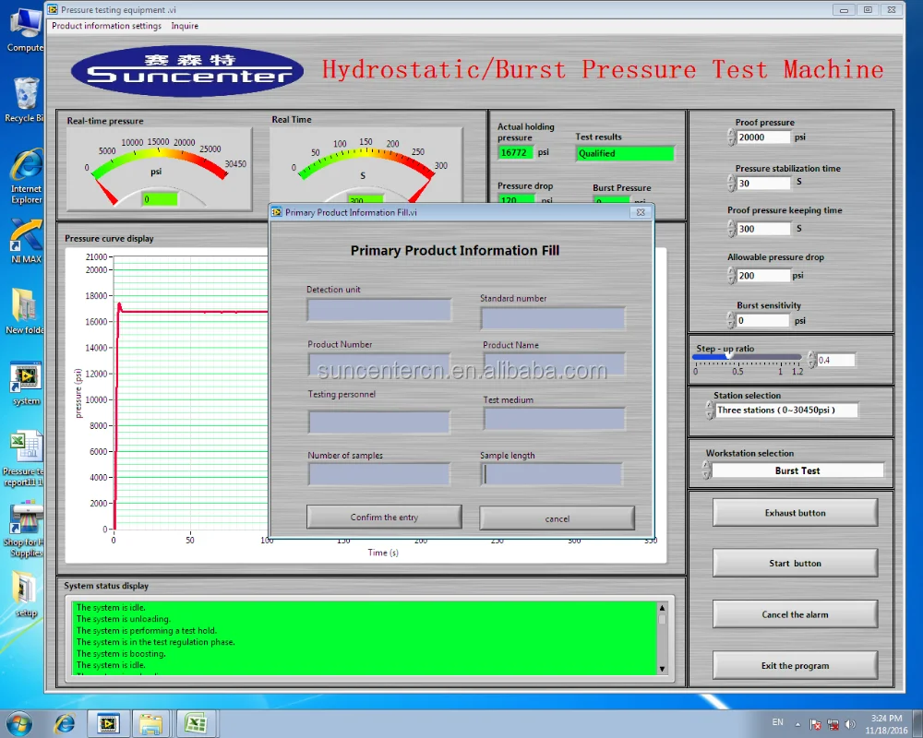The image size is (923, 738).
Task: Click the System status display scrollbar
Action: (x=662, y=637)
